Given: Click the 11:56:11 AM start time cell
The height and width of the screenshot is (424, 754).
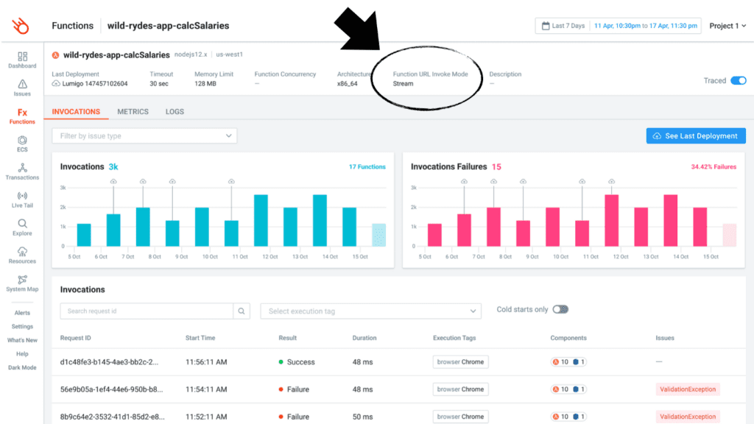Looking at the screenshot, I should (206, 362).
